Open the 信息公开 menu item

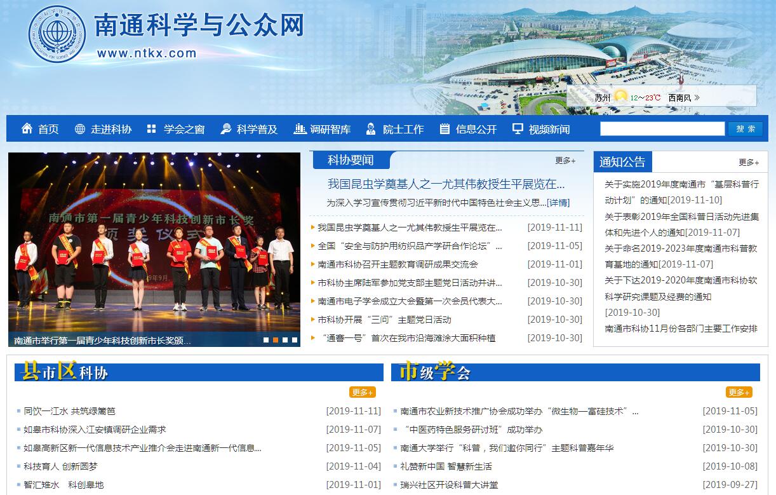[x=476, y=129]
